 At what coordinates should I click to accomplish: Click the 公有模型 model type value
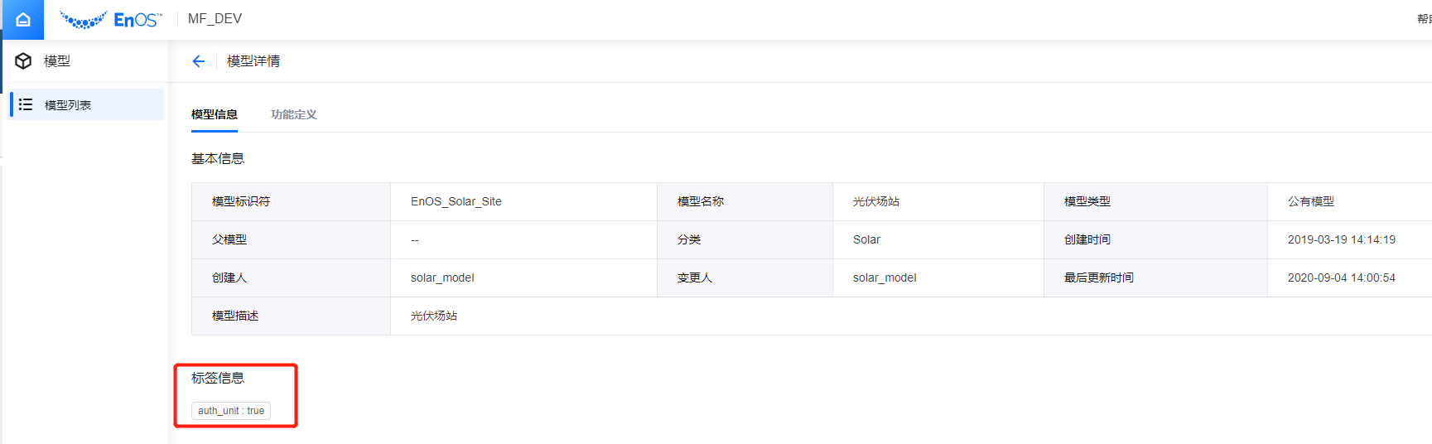[x=1310, y=201]
